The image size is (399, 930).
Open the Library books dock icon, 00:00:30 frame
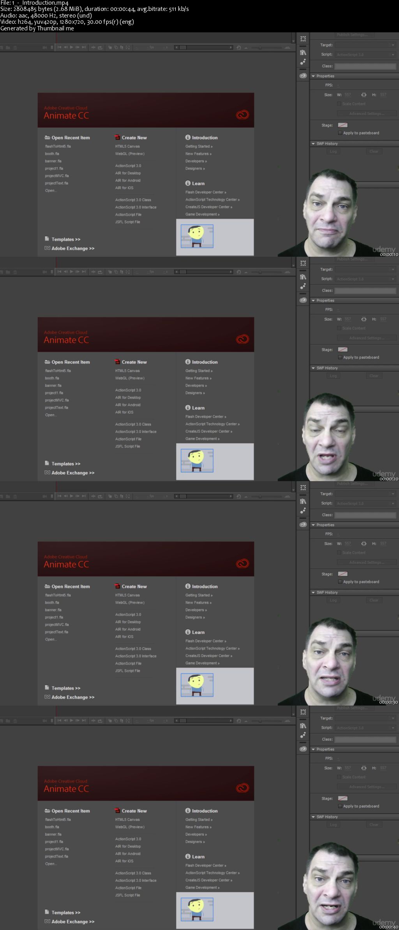point(303,501)
